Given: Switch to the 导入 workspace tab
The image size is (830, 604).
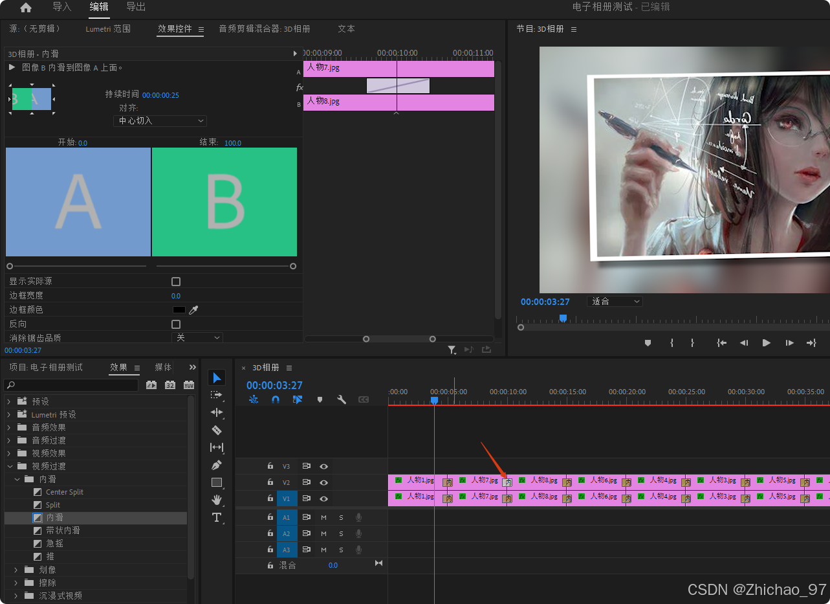Looking at the screenshot, I should (61, 7).
